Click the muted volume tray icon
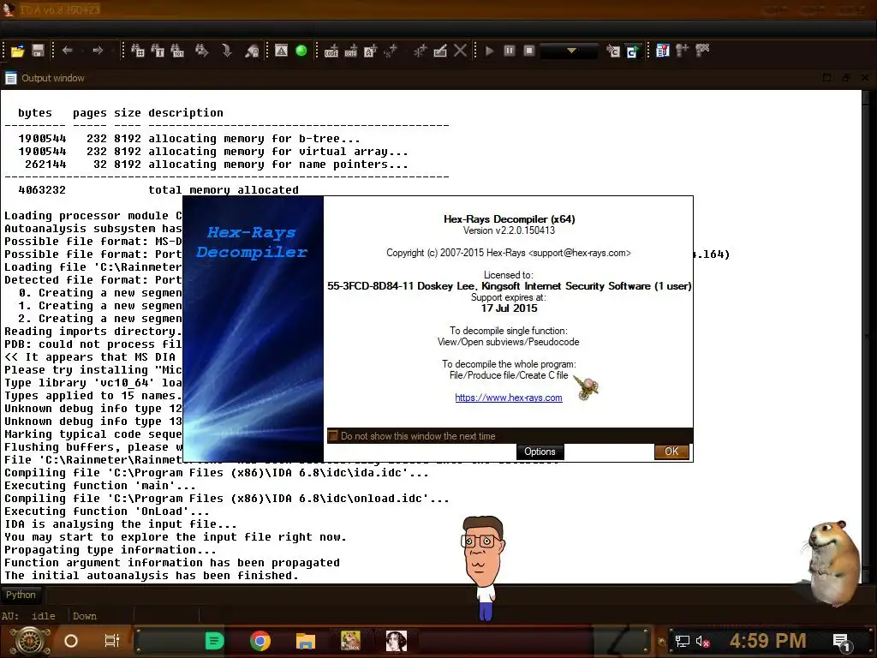Image resolution: width=877 pixels, height=658 pixels. [702, 641]
